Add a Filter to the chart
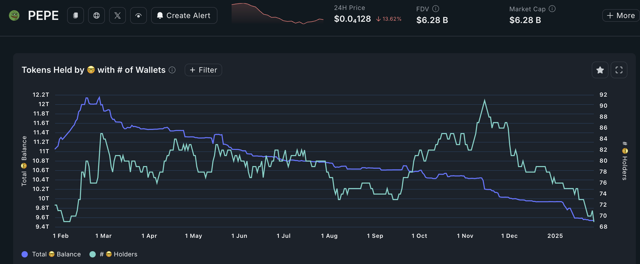 [x=203, y=70]
